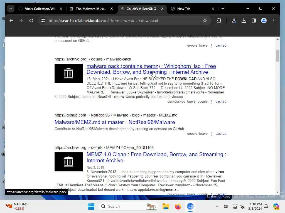Click the forward navigation arrow
Screen dimensions: 285x213
point(21,21)
